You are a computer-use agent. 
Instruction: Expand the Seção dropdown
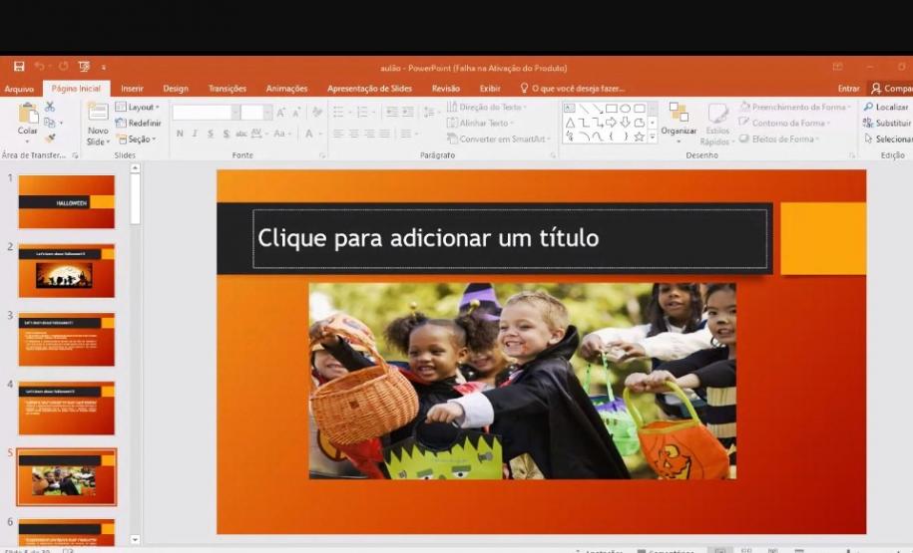pyautogui.click(x=137, y=138)
